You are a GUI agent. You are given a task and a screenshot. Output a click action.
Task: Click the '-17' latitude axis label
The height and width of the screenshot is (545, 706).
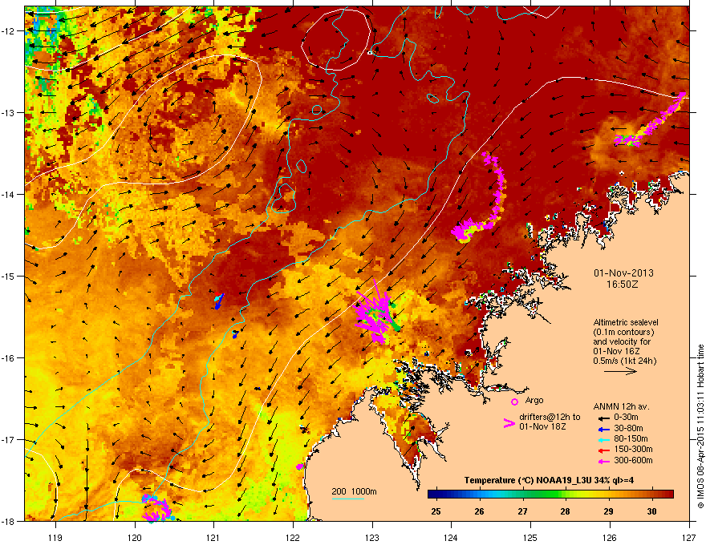click(x=8, y=440)
